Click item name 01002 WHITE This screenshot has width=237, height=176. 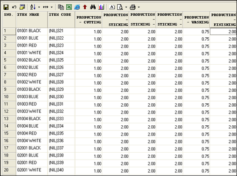(29, 82)
